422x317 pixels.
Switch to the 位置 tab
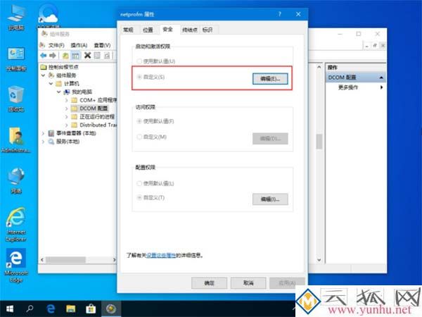click(x=148, y=30)
